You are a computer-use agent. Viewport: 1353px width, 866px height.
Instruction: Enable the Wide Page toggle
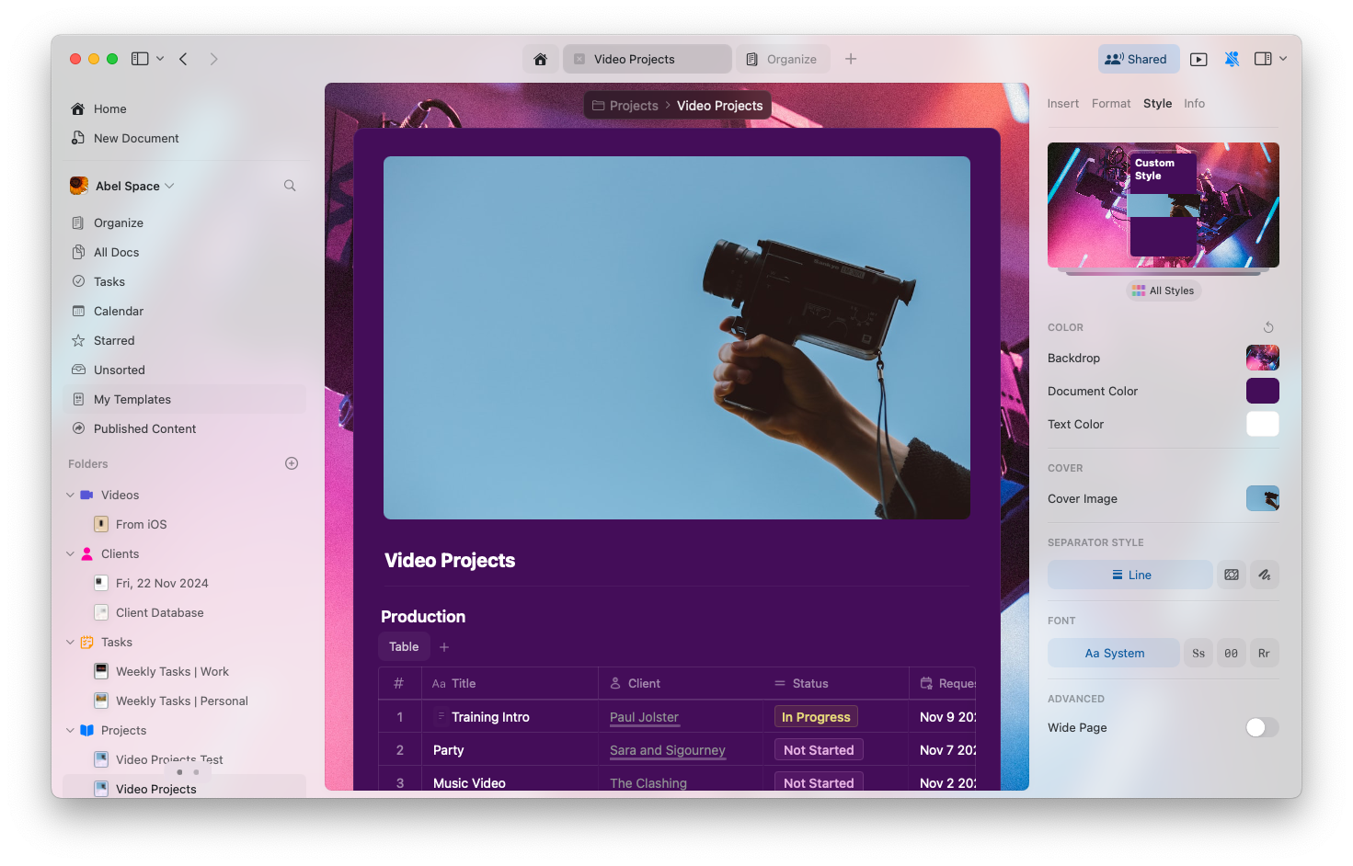coord(1262,727)
